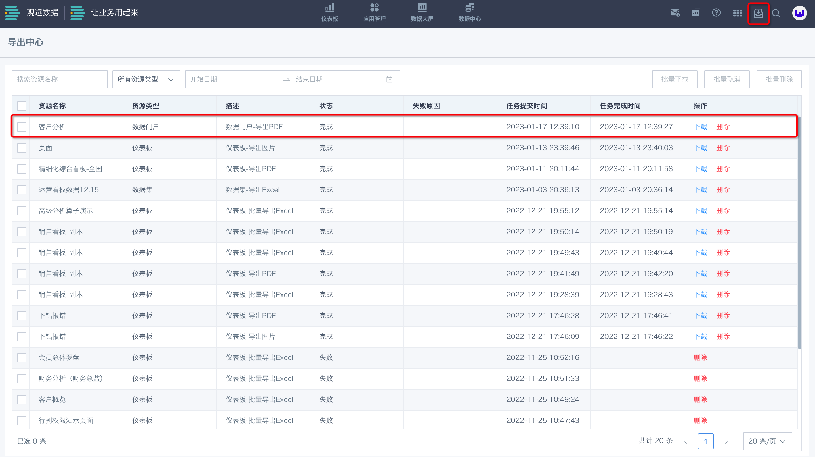Screen dimensions: 815x457
Task: Check the 客户分析 row checkbox
Action: point(22,127)
